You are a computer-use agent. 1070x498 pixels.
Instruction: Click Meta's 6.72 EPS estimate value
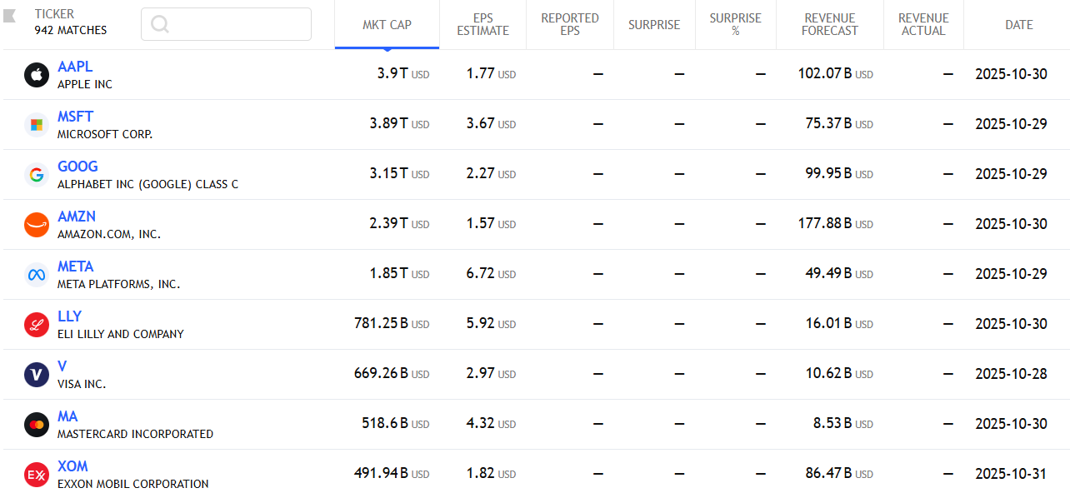click(x=491, y=274)
